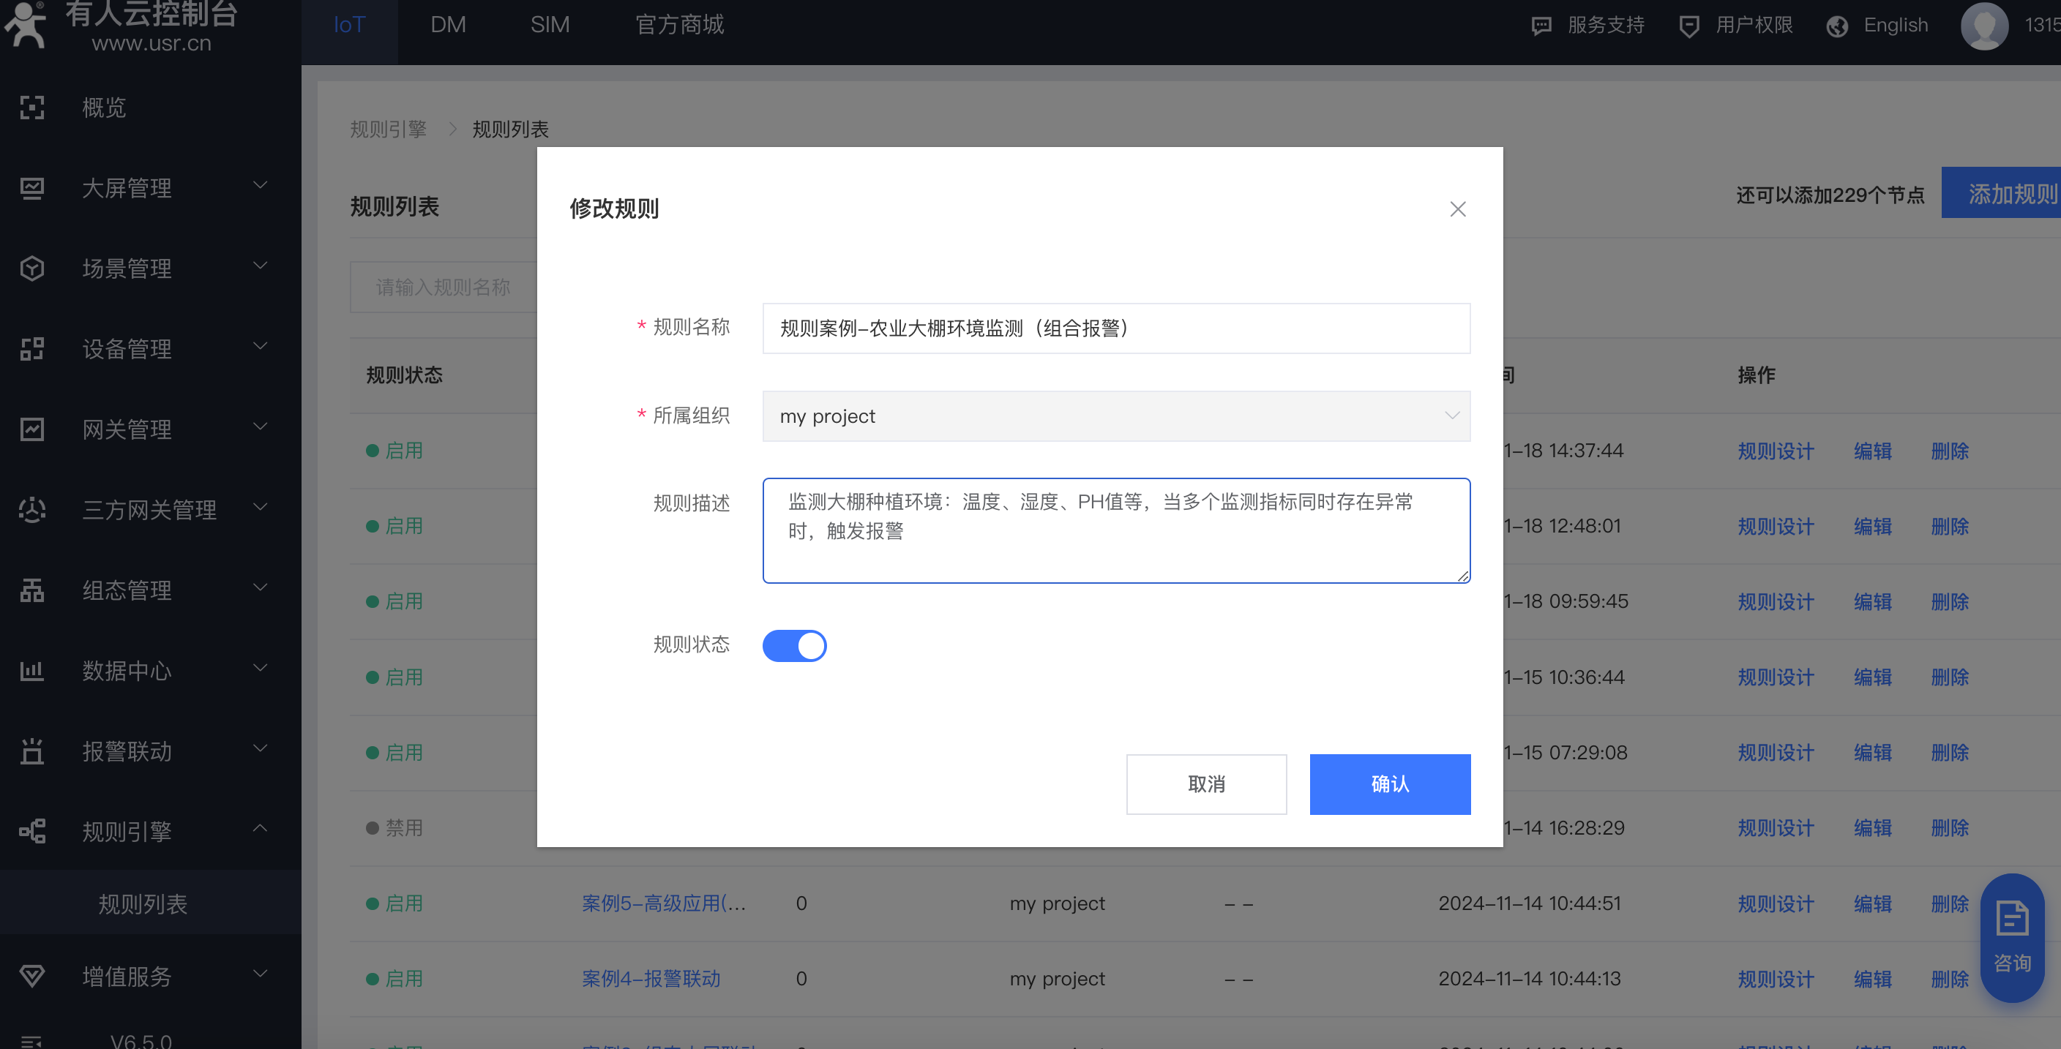2061x1049 pixels.
Task: Toggle the 规则状态 switch off
Action: [x=793, y=645]
